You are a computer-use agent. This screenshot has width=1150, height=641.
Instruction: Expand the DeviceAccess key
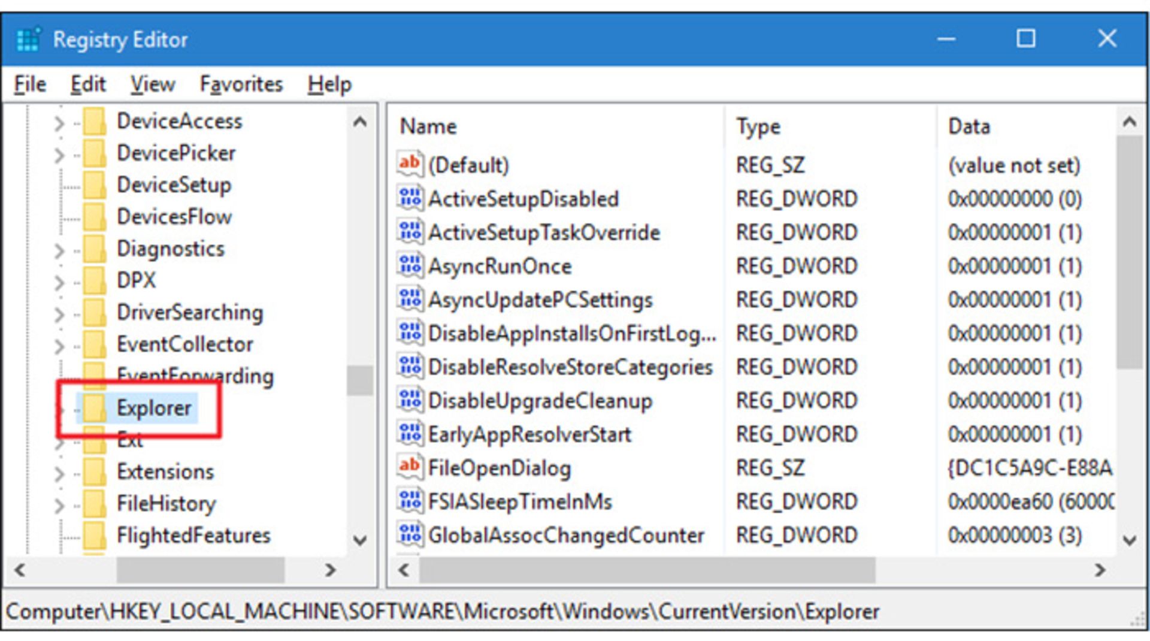[x=59, y=123]
